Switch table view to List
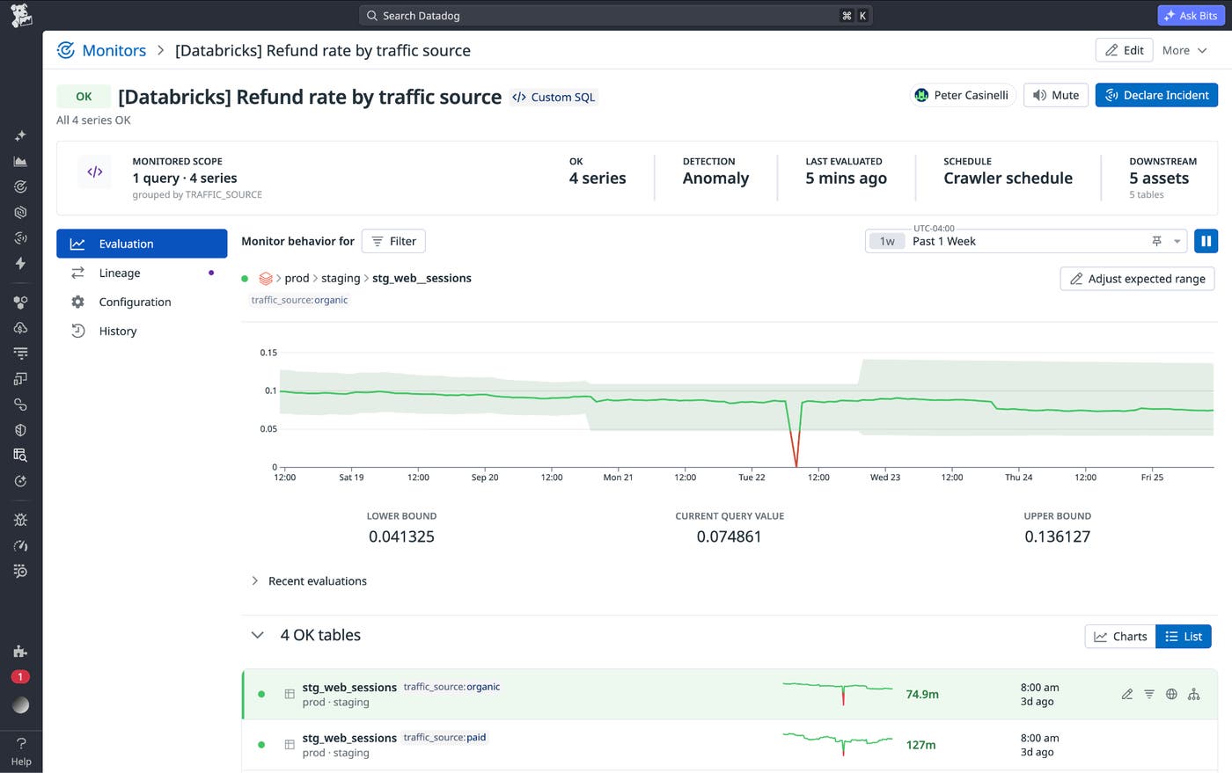Viewport: 1232px width, 773px height. (x=1184, y=637)
